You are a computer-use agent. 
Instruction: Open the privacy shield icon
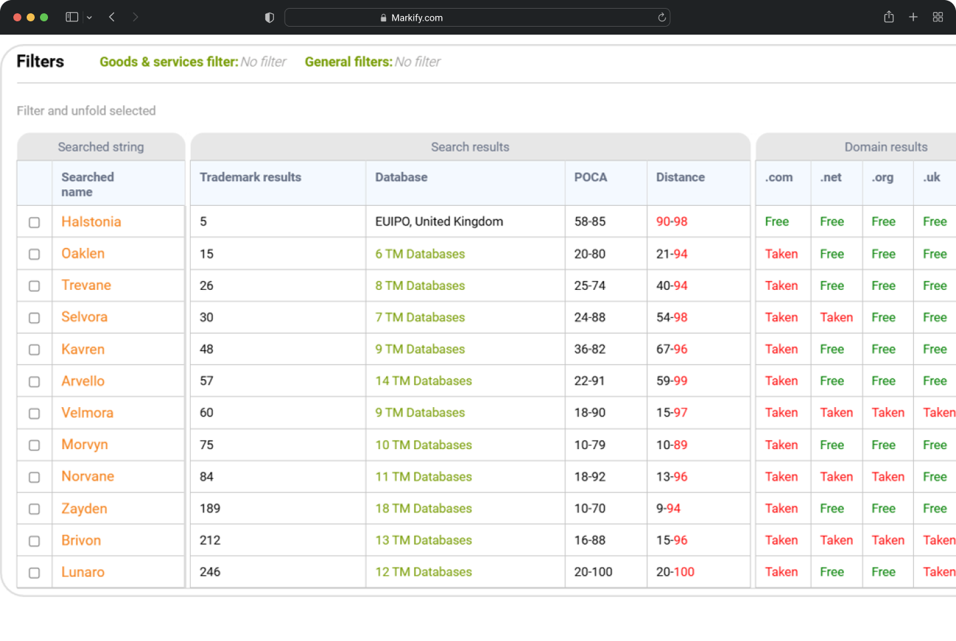(269, 18)
